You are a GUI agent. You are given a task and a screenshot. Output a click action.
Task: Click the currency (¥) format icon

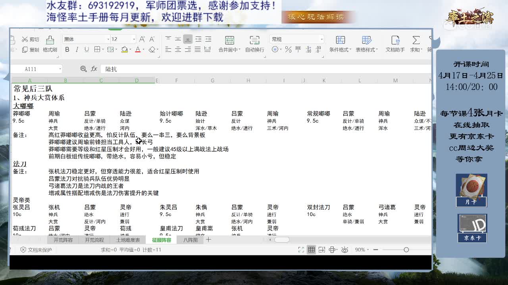click(x=275, y=49)
